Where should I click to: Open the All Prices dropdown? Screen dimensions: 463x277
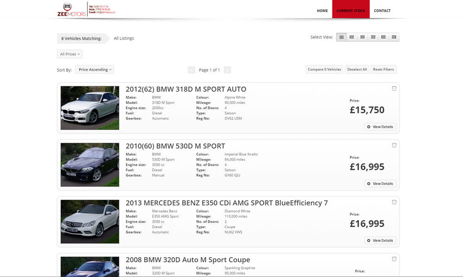click(70, 54)
